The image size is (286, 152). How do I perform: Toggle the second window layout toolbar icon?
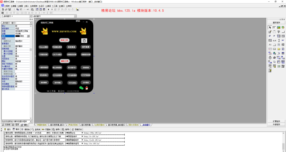(x=41, y=10)
